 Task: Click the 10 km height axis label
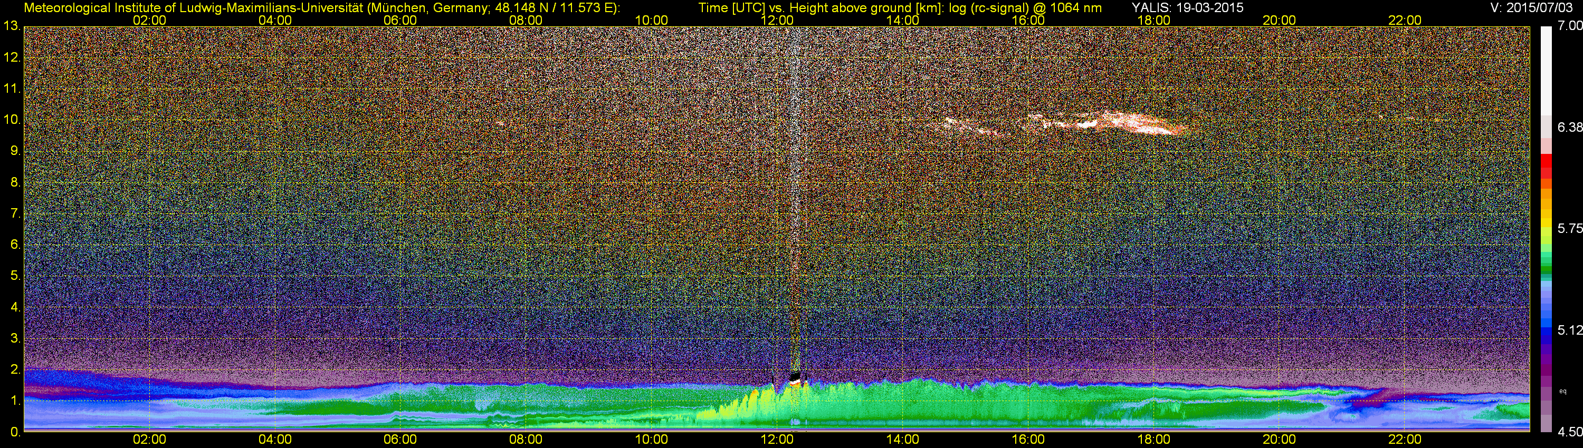coord(11,120)
